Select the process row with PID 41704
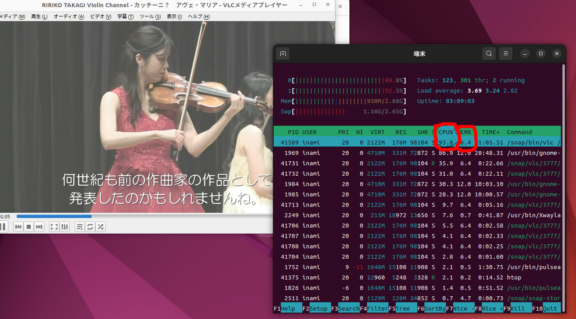Viewport: 576px width, 319px height. coord(417,257)
